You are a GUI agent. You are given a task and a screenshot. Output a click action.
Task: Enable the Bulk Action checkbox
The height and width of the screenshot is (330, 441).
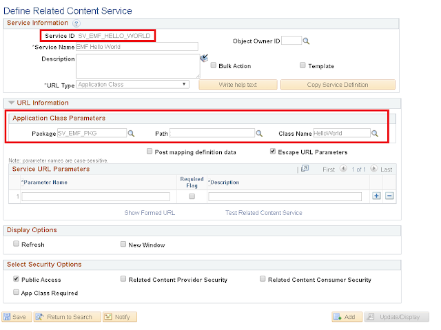214,66
